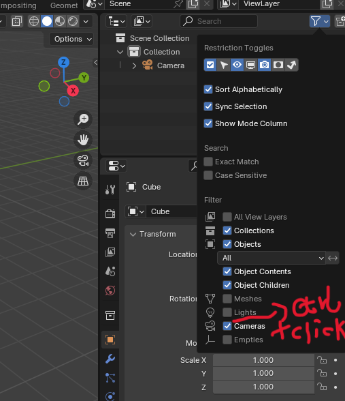Click the Y axis on navigation gizmo
This screenshot has width=345, height=401.
[x=84, y=78]
